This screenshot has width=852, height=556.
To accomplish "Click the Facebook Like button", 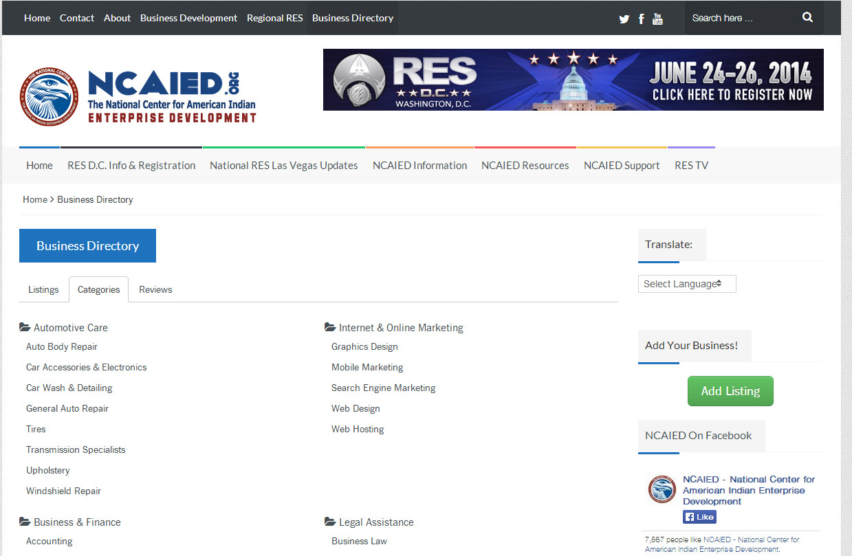I will pyautogui.click(x=699, y=517).
